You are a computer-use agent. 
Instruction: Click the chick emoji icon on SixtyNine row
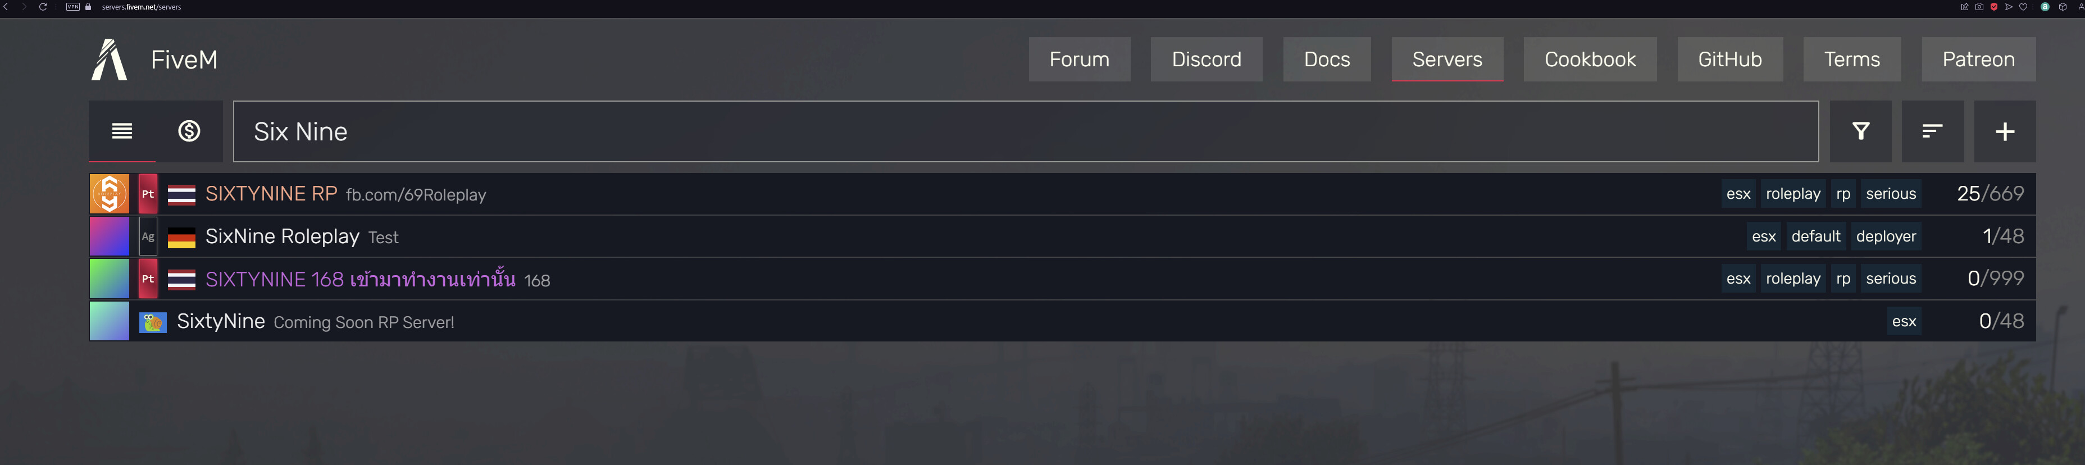tap(153, 321)
